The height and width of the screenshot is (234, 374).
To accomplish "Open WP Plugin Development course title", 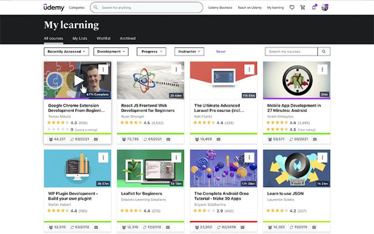I will pos(73,196).
